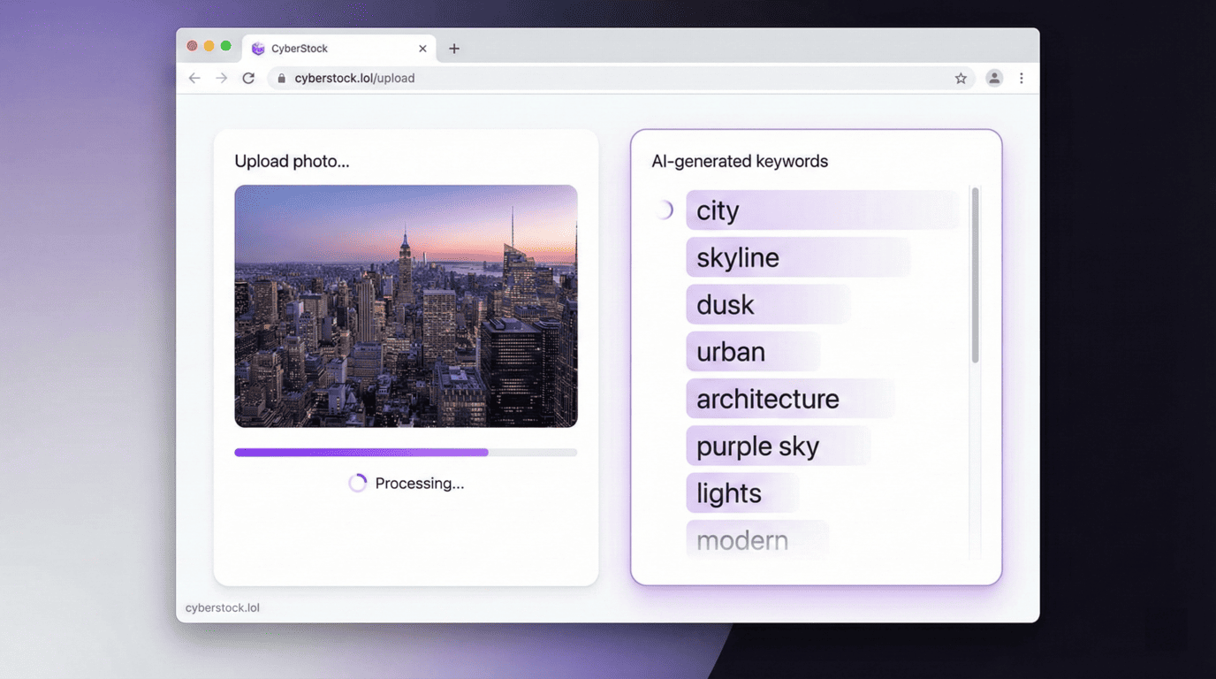1216x679 pixels.
Task: Click the padlock site info icon
Action: click(281, 78)
